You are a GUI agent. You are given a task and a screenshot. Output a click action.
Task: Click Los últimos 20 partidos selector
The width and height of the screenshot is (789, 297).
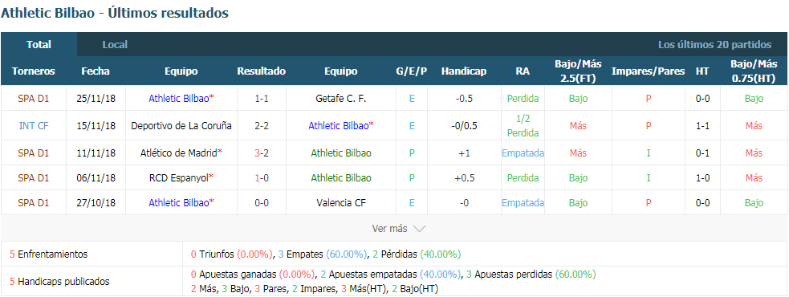(714, 44)
